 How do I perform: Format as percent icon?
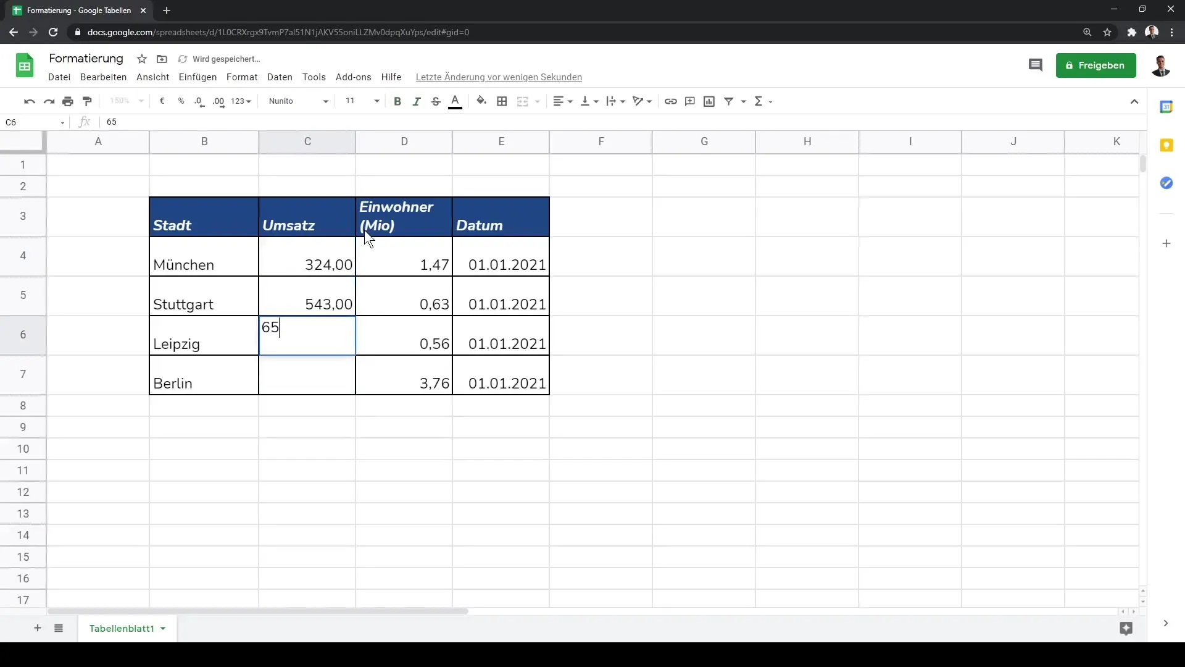tap(181, 101)
